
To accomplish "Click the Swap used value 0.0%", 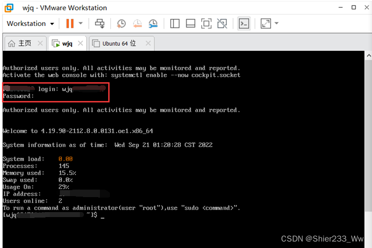I will [x=65, y=180].
